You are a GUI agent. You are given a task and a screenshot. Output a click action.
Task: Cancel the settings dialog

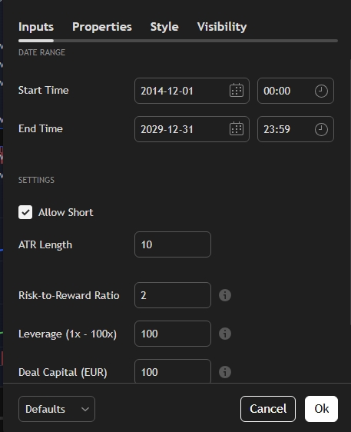point(268,409)
